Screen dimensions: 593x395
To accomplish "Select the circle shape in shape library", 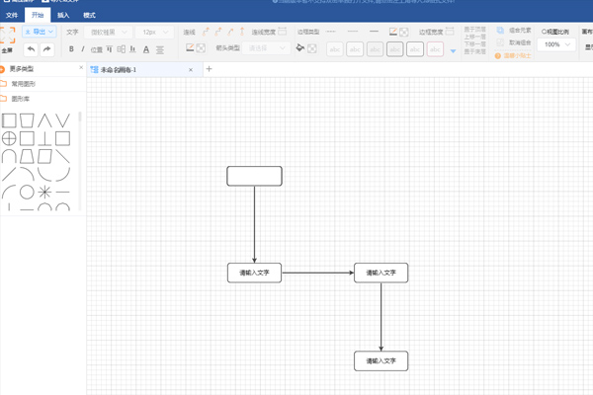I will point(27,192).
